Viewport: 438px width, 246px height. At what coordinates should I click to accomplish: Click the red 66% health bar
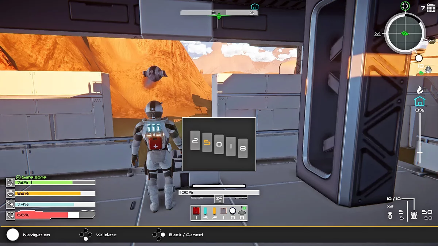pyautogui.click(x=42, y=215)
